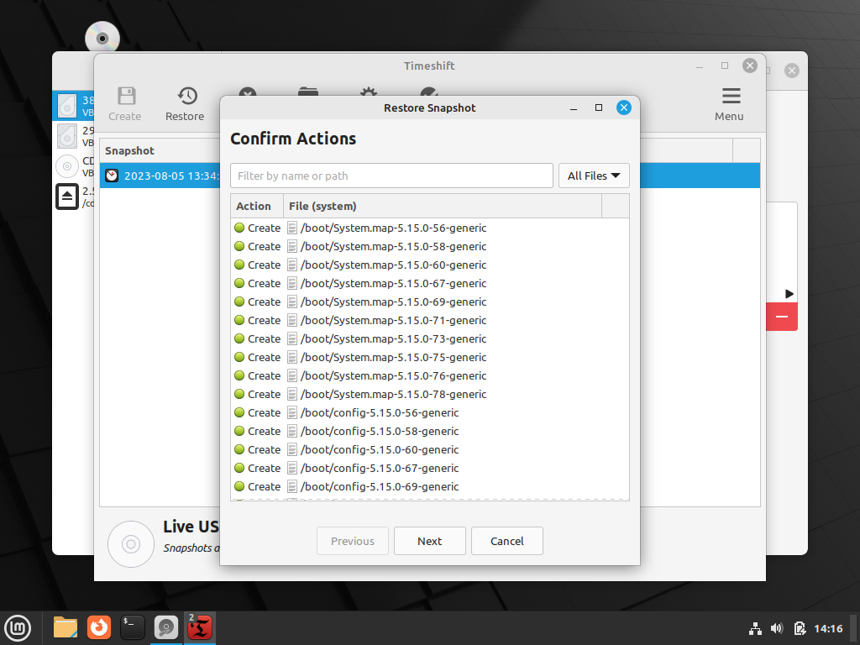Viewport: 860px width, 645px height.
Task: Open the Timeshift hamburger Menu
Action: tap(730, 103)
